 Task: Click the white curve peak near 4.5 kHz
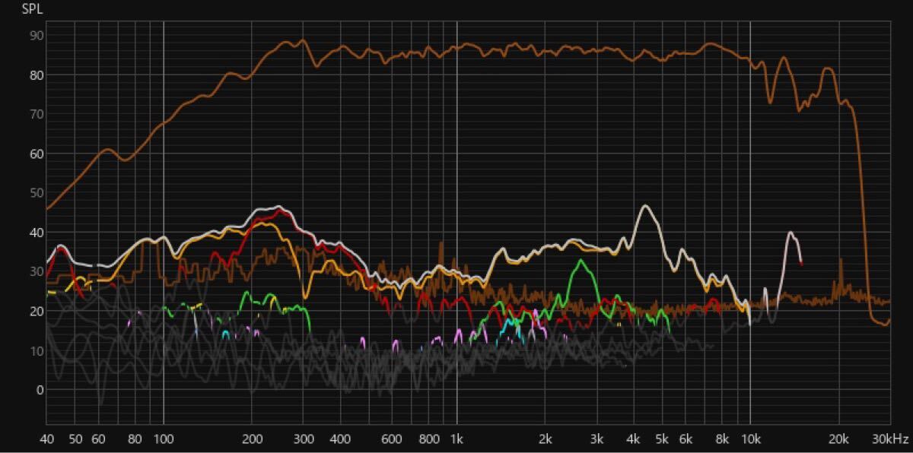pos(645,206)
